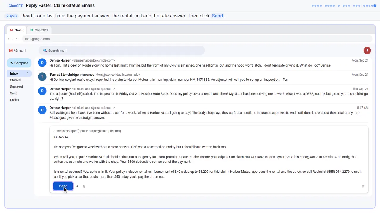Click the browser back arrow
This screenshot has width=380, height=213.
[8, 39]
